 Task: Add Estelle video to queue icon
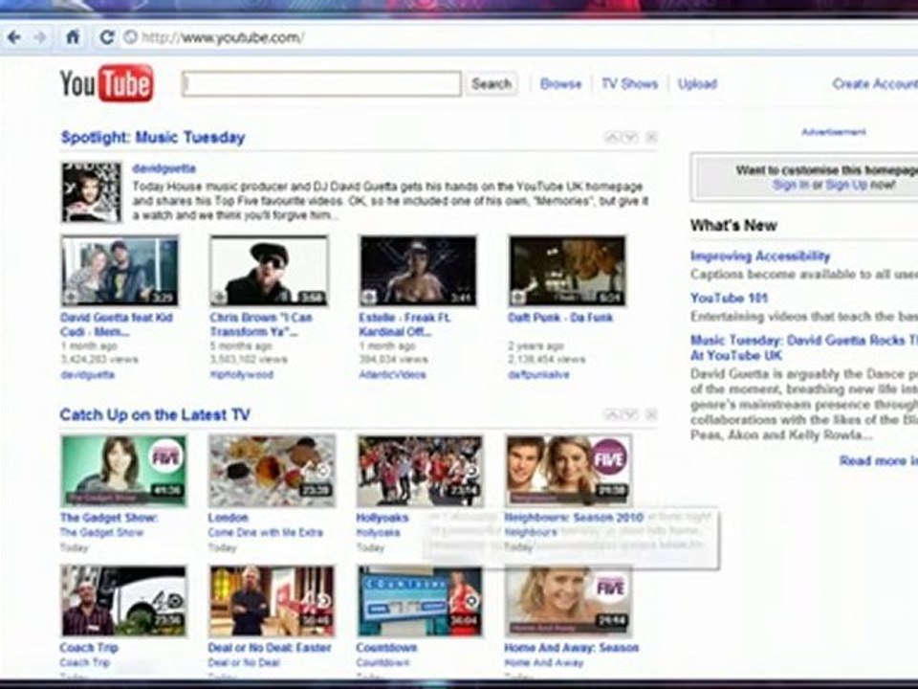(x=369, y=298)
